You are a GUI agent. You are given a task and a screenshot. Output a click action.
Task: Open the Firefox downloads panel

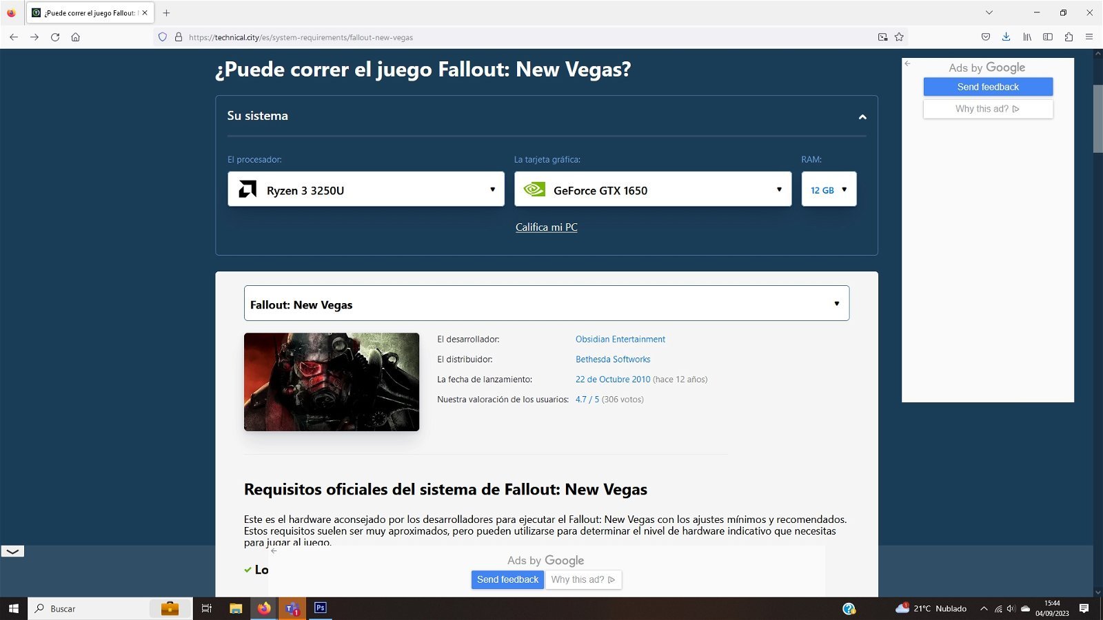[1006, 37]
